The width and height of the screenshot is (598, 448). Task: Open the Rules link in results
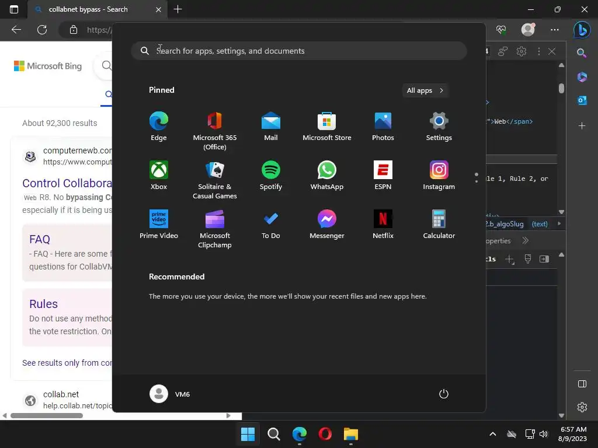click(43, 304)
